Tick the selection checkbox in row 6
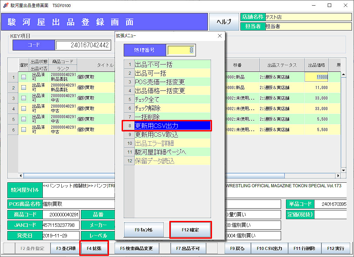 tap(23, 130)
